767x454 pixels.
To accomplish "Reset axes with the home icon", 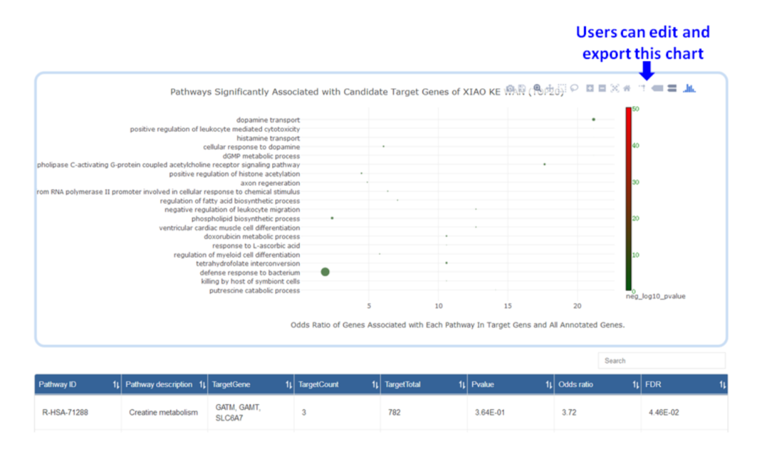I will 627,88.
